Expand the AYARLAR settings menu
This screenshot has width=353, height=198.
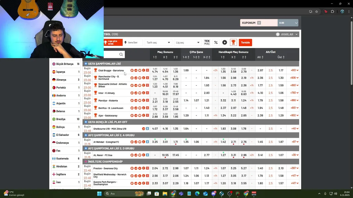coord(287,34)
